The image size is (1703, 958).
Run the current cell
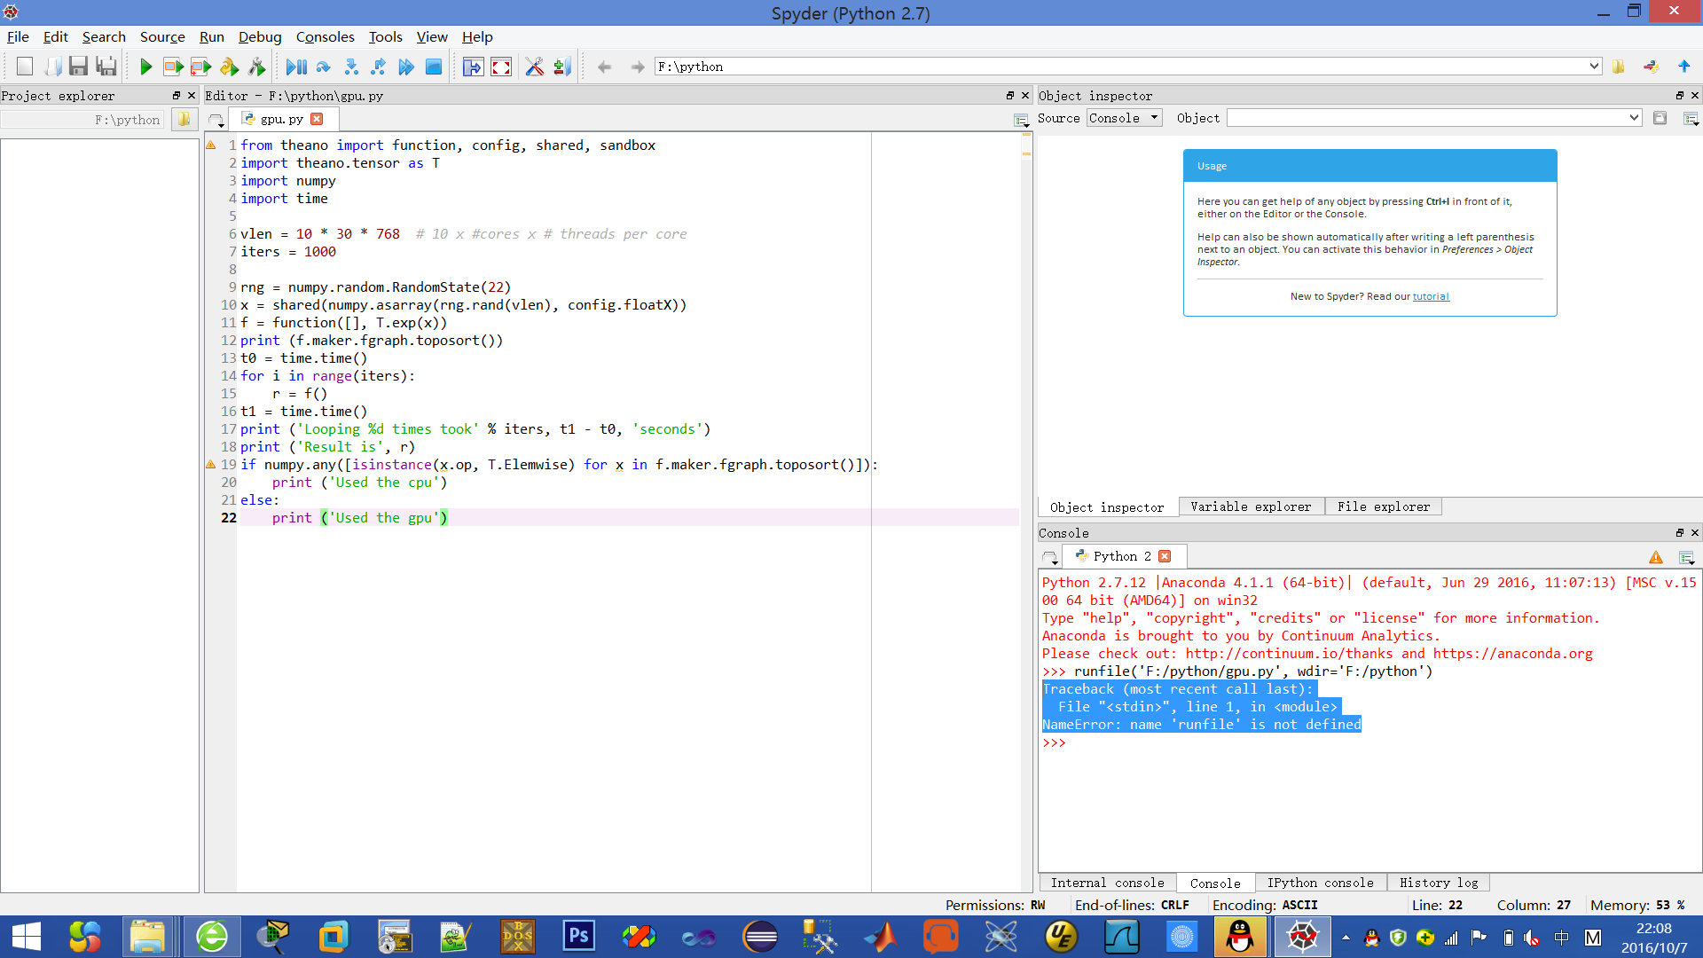(x=174, y=67)
